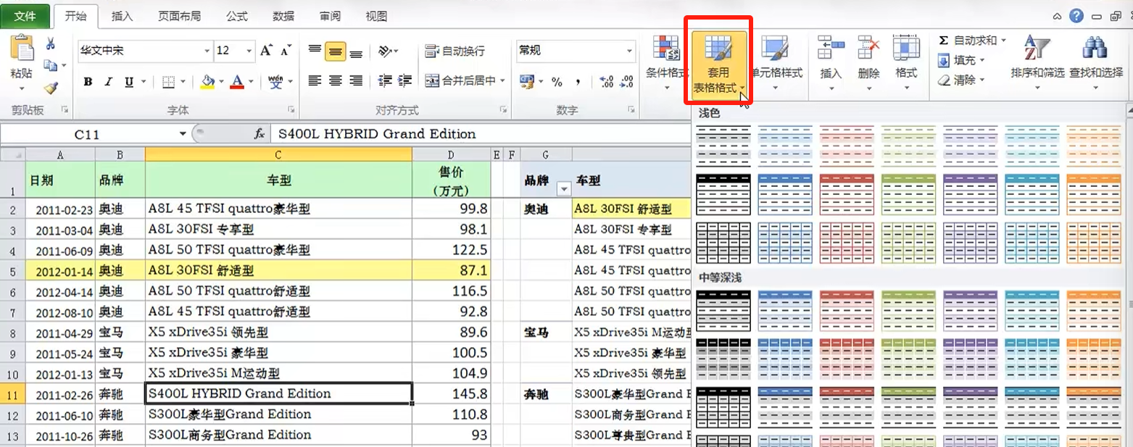Apply percent style
Screen dimensions: 1133x447
point(557,82)
